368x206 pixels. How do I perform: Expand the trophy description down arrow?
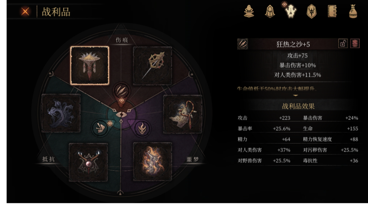[295, 96]
